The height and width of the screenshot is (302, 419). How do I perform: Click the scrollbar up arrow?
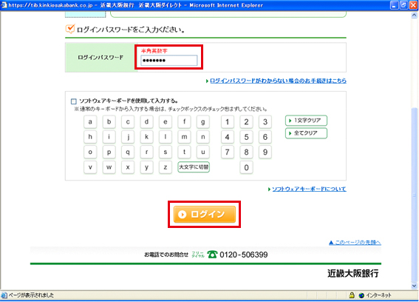pyautogui.click(x=414, y=16)
